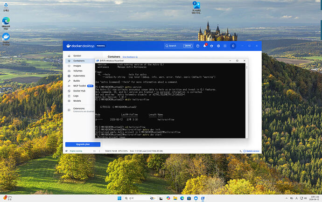
Task: Open MCP Toolkit in Docker sidebar
Action: click(80, 86)
